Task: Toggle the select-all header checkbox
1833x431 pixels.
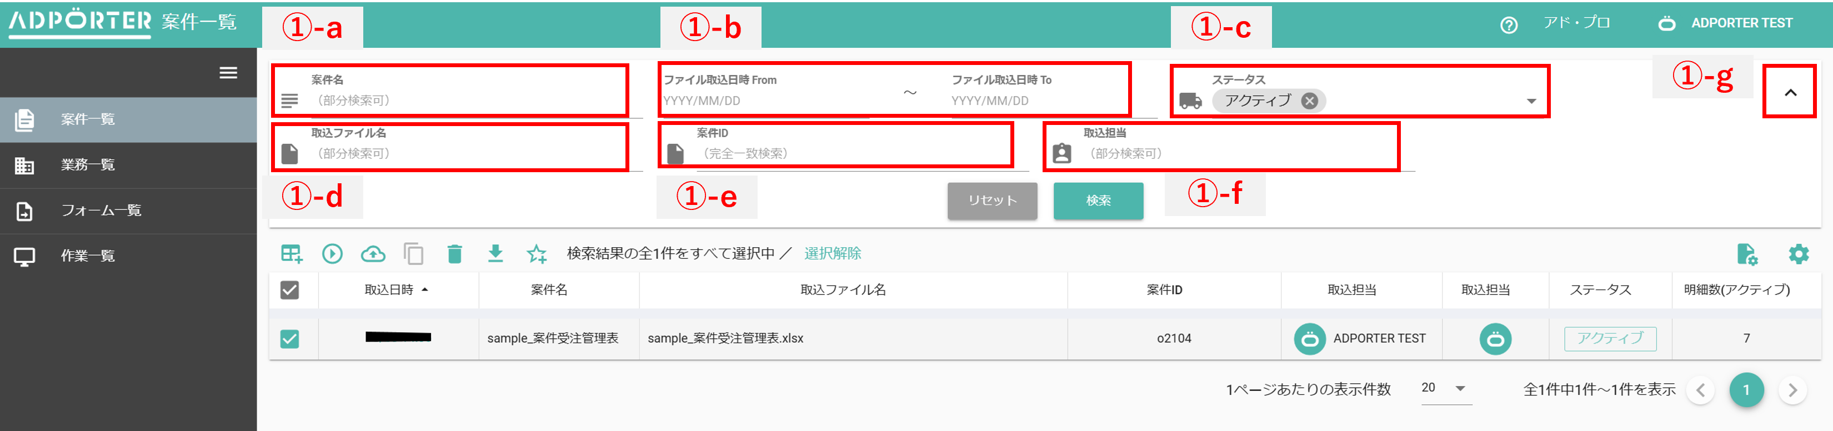Action: coord(289,290)
